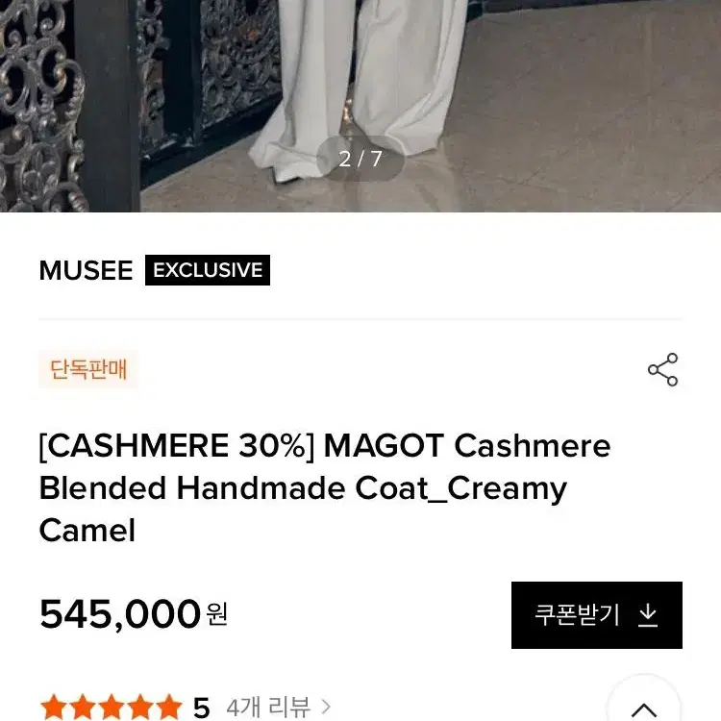The image size is (721, 721).
Task: Click the MAGOT Cashmere Blended Coat title
Action: click(x=325, y=487)
